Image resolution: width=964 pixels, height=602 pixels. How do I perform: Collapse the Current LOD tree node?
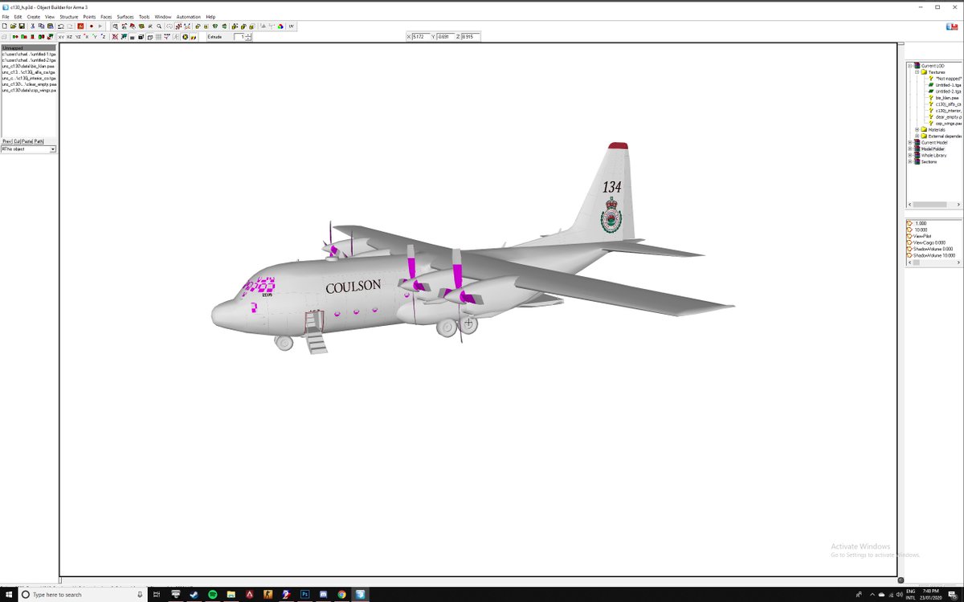pos(910,66)
